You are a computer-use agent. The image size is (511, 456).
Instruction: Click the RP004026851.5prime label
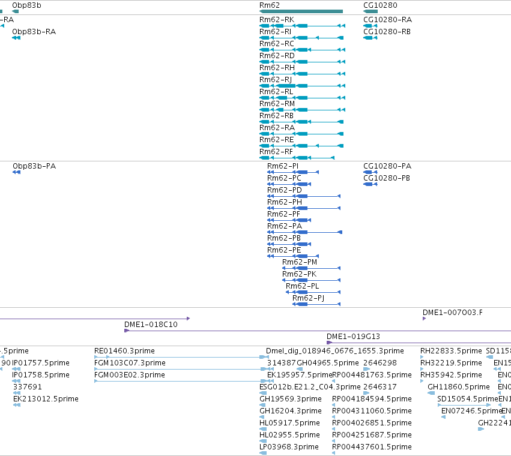(372, 423)
